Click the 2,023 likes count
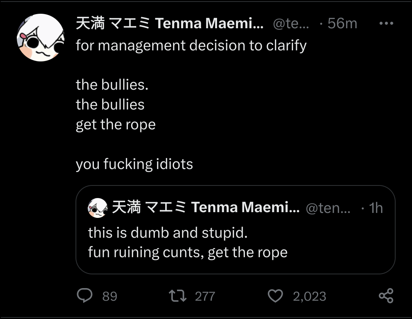Screen dimensions: 412x319 click(x=309, y=296)
